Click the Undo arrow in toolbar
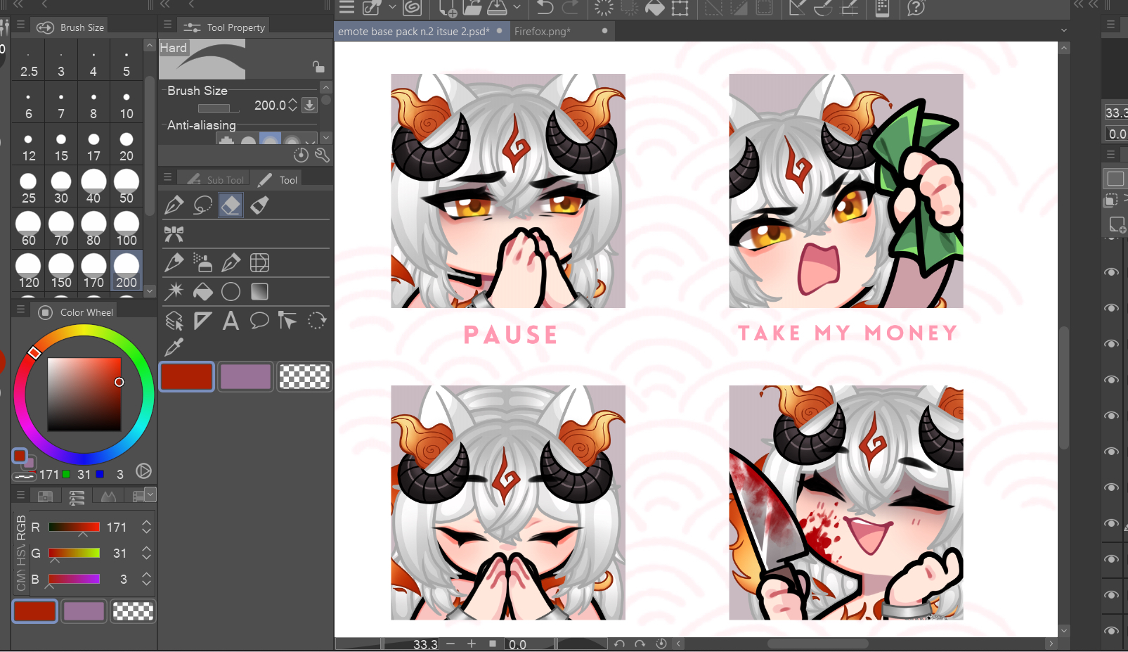The image size is (1128, 652). click(545, 8)
